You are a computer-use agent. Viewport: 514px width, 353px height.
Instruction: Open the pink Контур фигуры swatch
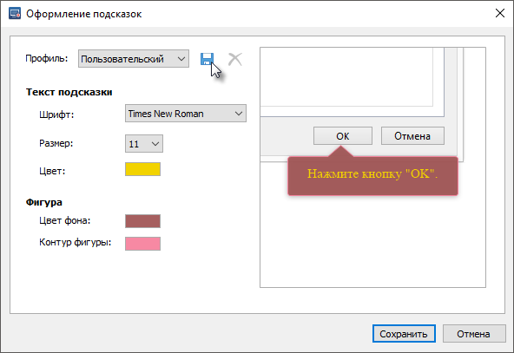tap(142, 244)
